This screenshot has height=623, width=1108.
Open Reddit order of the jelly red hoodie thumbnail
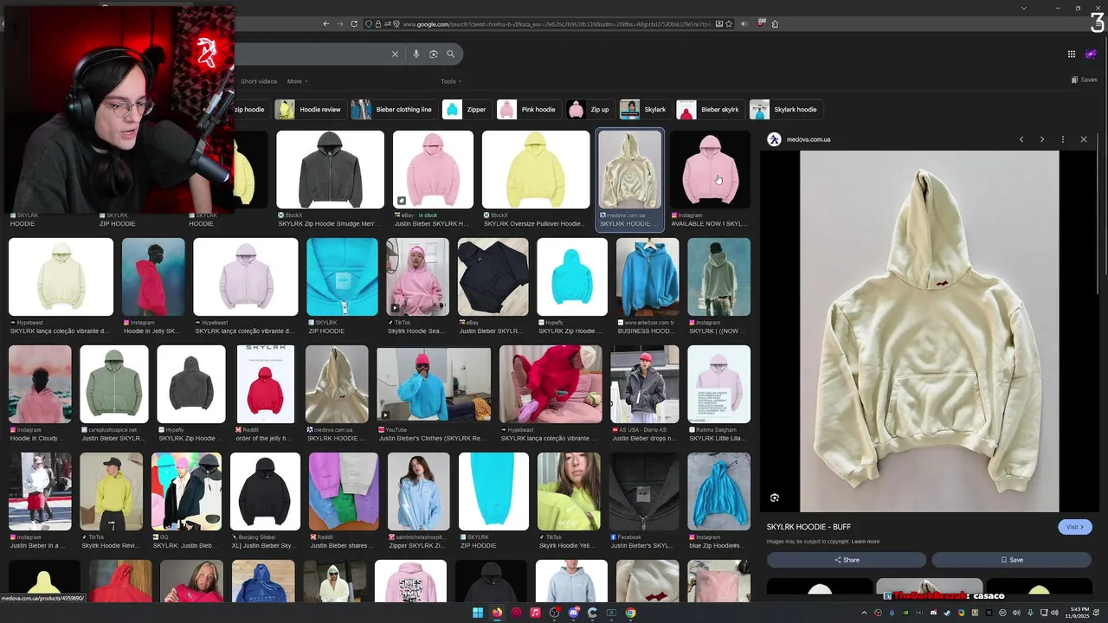[x=265, y=384]
